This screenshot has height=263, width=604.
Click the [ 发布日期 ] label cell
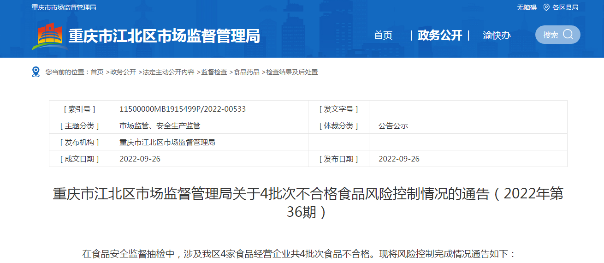click(x=338, y=159)
